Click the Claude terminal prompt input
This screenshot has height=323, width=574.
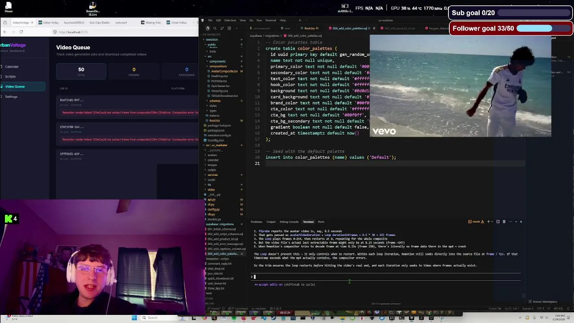(x=386, y=277)
